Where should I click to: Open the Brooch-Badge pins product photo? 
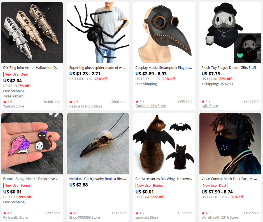coord(32,144)
